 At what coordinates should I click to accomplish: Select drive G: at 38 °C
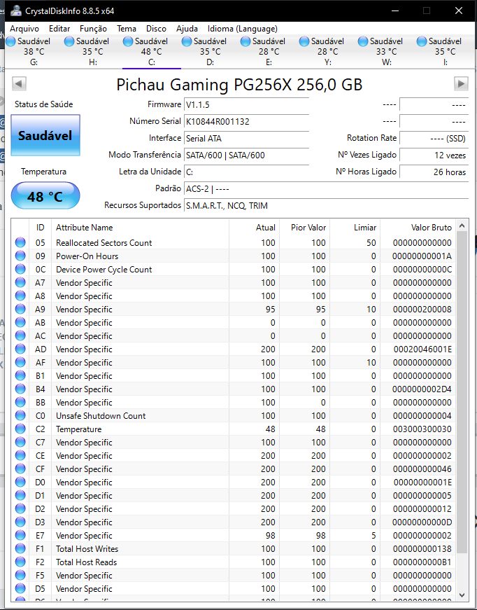34,51
